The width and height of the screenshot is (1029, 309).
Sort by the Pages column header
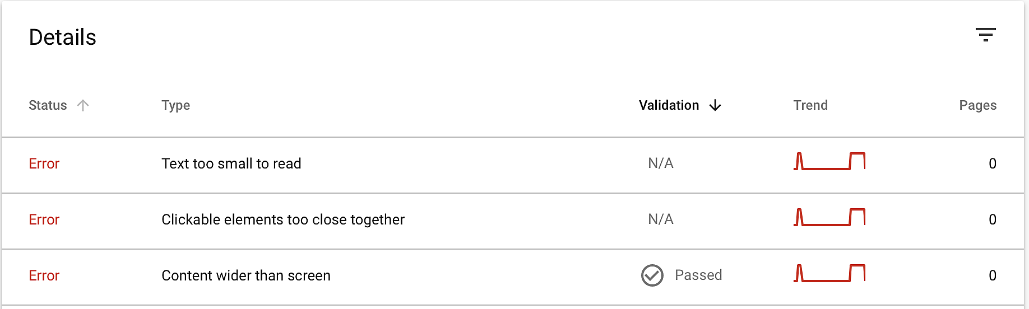tap(978, 105)
